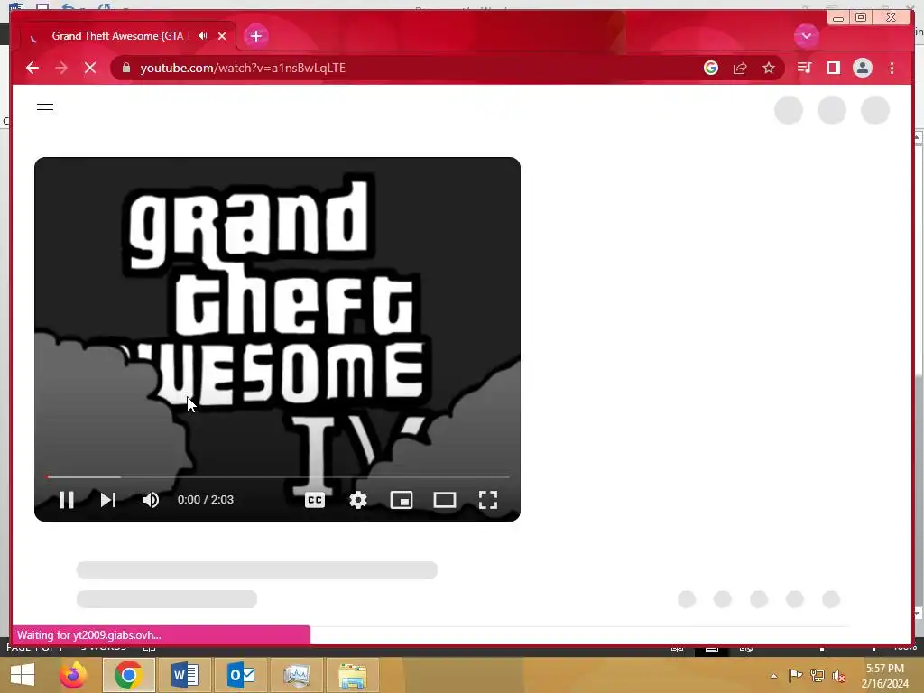View site information lock icon
Image resolution: width=924 pixels, height=693 pixels.
click(125, 68)
